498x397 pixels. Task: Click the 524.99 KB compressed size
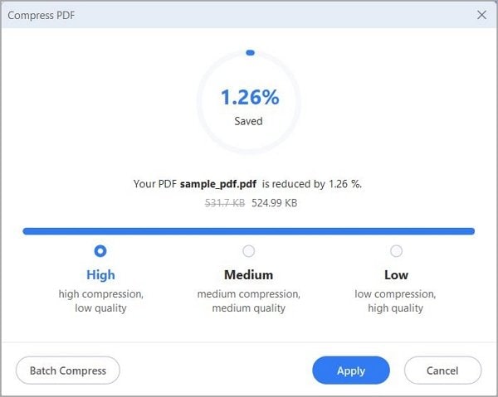click(x=275, y=202)
